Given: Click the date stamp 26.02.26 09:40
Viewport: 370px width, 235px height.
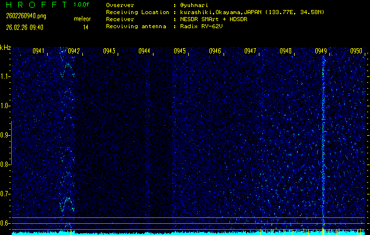Looking at the screenshot, I should (x=25, y=28).
